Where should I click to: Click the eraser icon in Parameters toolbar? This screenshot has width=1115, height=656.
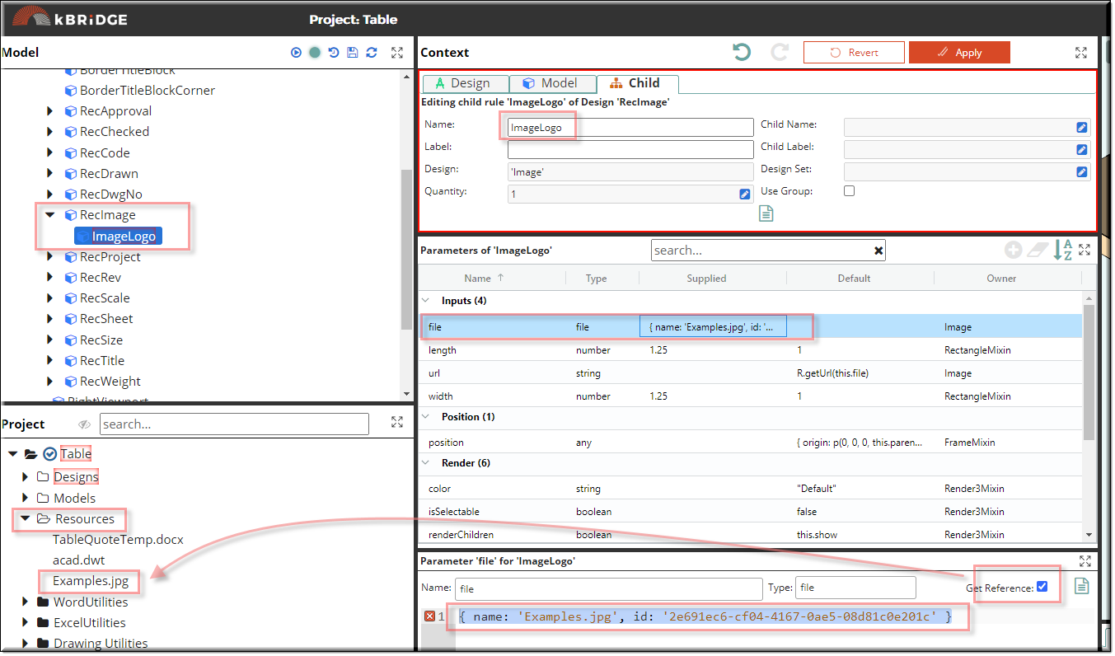tap(1038, 251)
